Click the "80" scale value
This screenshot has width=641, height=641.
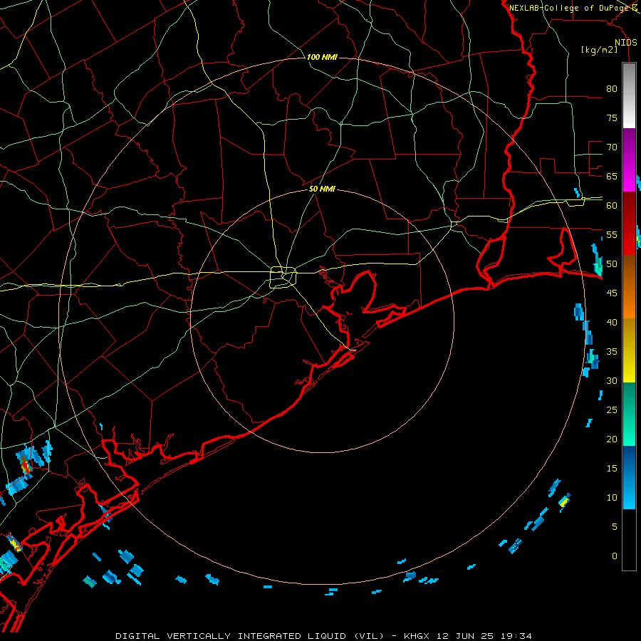pos(612,89)
